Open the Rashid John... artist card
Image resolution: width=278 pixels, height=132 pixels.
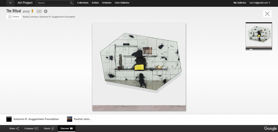pos(81,119)
